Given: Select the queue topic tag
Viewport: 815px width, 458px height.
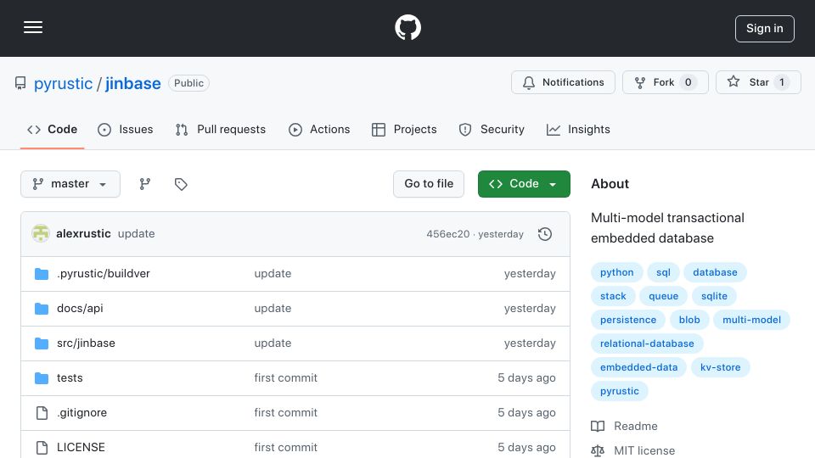Looking at the screenshot, I should click(664, 297).
